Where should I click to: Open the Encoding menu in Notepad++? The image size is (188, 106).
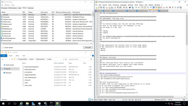click(116, 5)
